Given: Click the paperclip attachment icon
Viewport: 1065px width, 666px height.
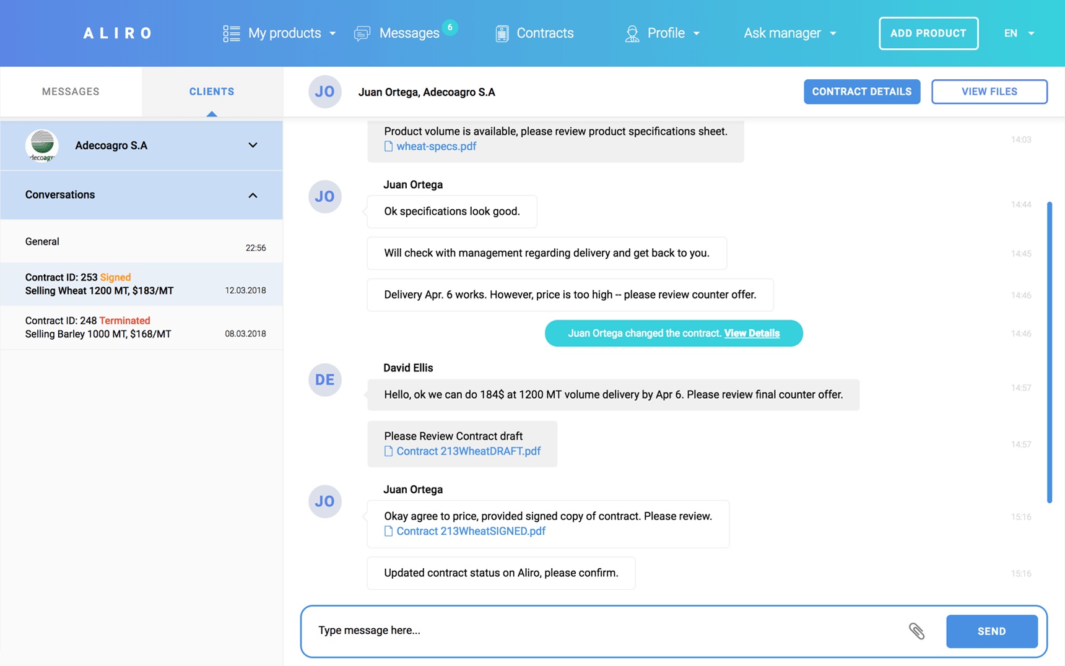Looking at the screenshot, I should point(916,631).
